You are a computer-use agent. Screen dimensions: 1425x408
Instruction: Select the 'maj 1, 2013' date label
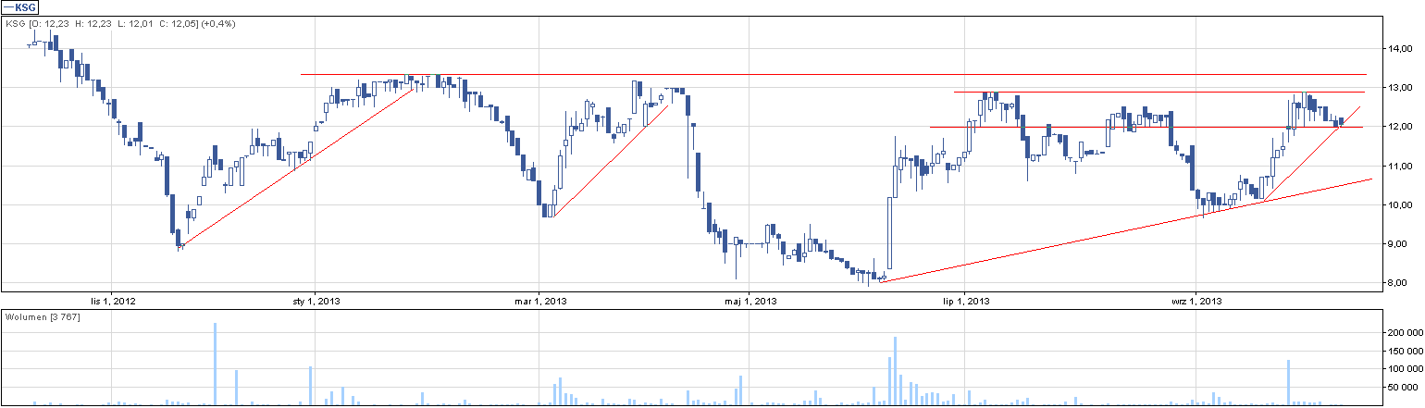tap(750, 301)
